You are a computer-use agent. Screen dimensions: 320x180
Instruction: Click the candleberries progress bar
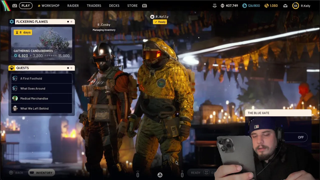[50, 56]
